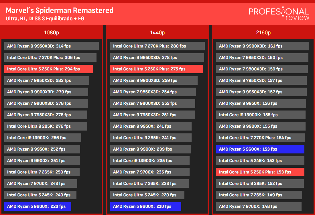Image resolution: width=315 pixels, height=215 pixels.
Task: Click the 'AMD Ryzen 9 9950X: 252 fps' bar
Action: 42,149
